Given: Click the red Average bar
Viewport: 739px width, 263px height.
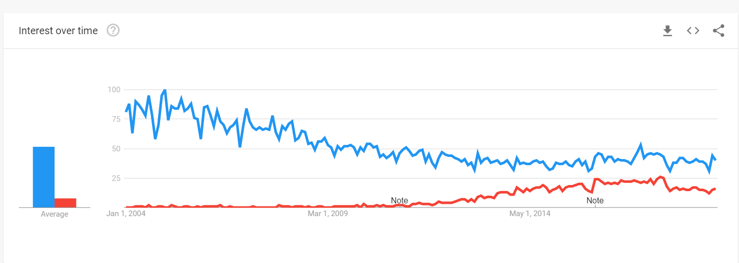Looking at the screenshot, I should 65,203.
